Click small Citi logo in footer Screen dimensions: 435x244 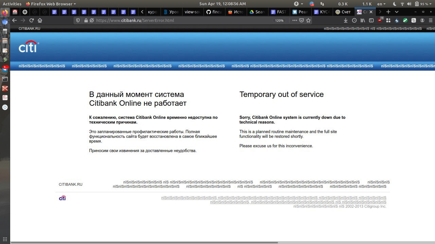[63, 198]
